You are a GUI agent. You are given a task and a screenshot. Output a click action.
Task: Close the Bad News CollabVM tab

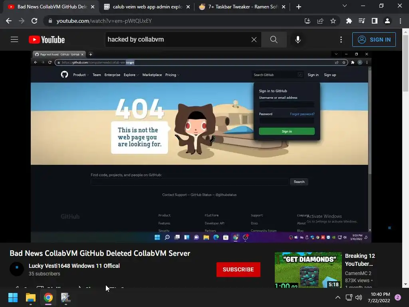93,7
